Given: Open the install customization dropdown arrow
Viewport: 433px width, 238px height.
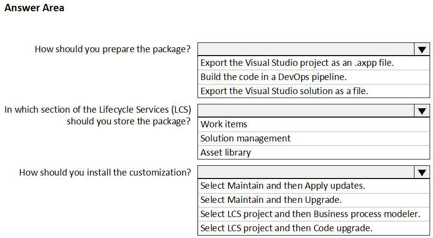Looking at the screenshot, I should coord(421,172).
